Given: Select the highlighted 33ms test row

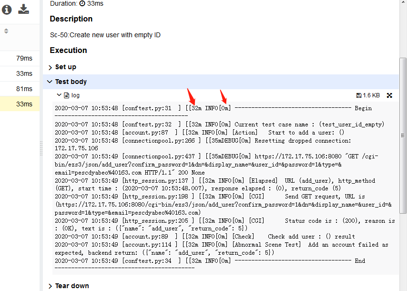Looking at the screenshot, I should [x=20, y=104].
